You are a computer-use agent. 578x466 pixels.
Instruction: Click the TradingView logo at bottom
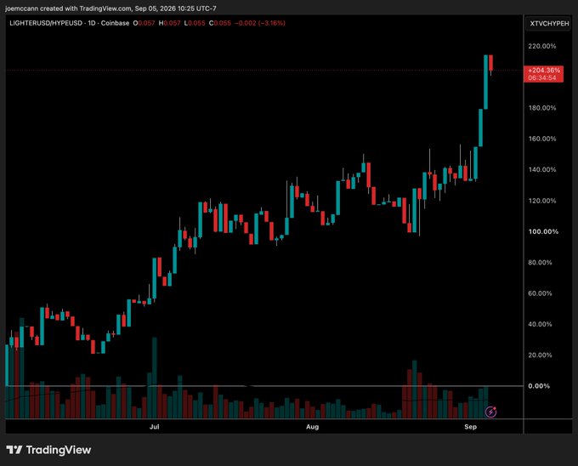coord(48,450)
